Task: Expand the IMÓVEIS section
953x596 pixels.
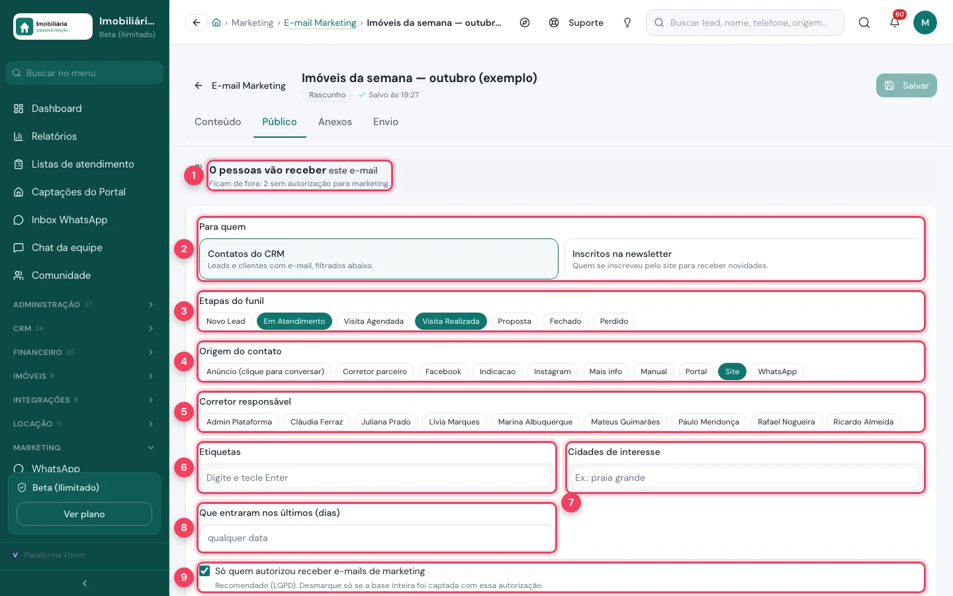Action: pyautogui.click(x=85, y=376)
